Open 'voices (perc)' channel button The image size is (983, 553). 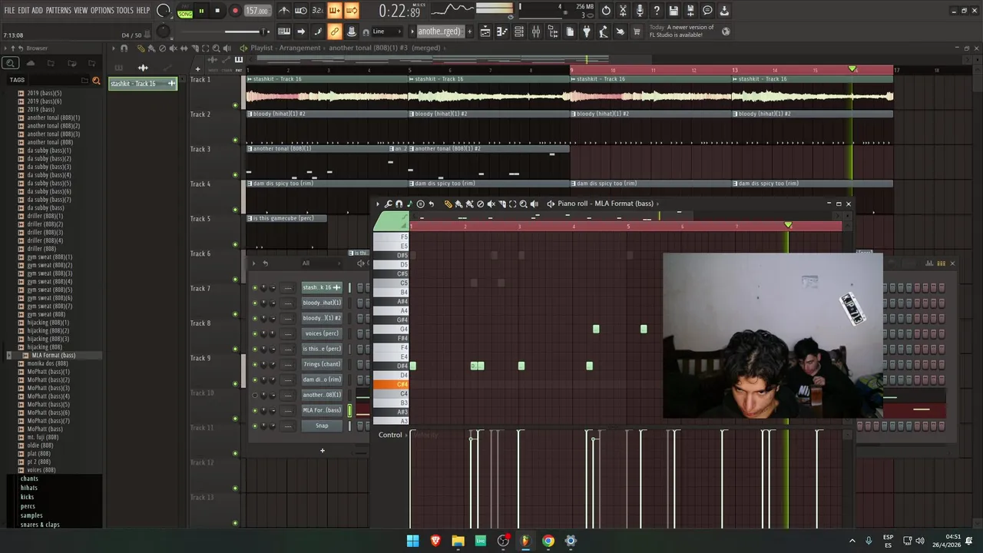322,333
